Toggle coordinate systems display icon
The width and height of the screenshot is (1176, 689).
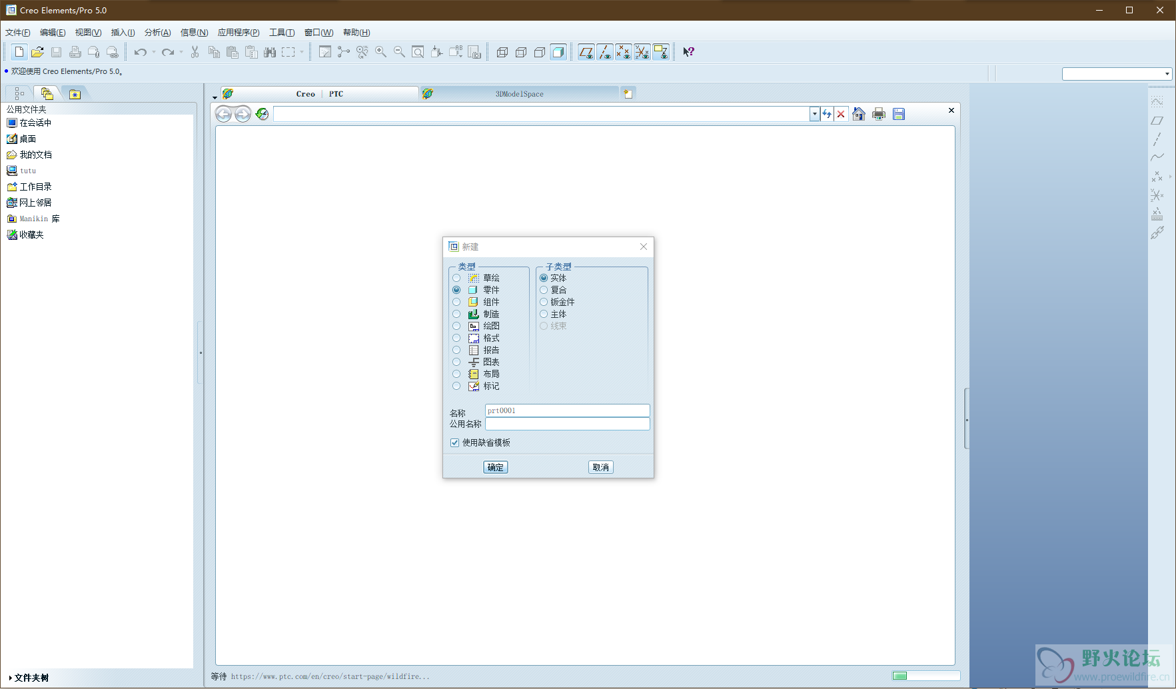pyautogui.click(x=642, y=52)
